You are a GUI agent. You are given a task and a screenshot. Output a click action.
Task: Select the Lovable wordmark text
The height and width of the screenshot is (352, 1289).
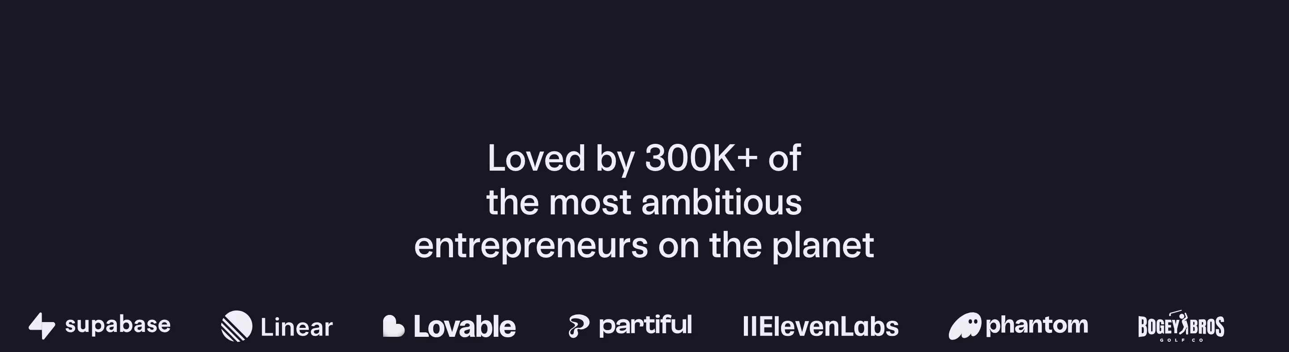tap(465, 327)
